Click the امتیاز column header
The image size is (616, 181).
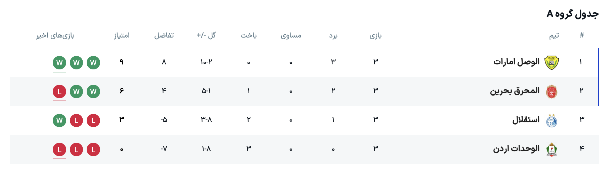[x=122, y=36]
